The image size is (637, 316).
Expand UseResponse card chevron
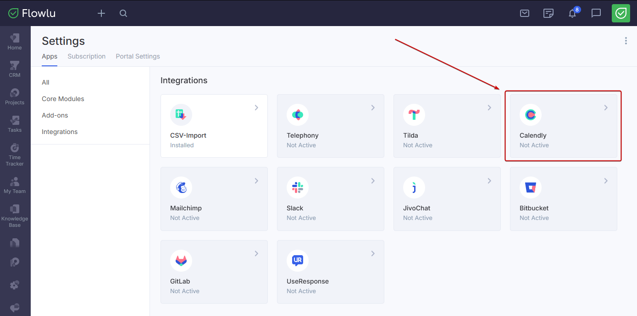[x=373, y=253]
